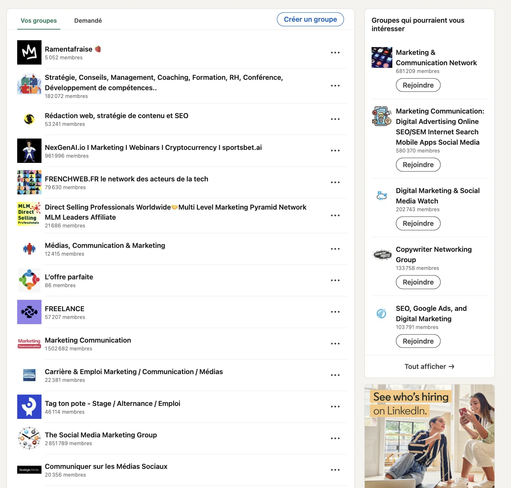This screenshot has height=488, width=511.
Task: Open three-dot menu for Carrière & Emploi group
Action: pos(335,375)
